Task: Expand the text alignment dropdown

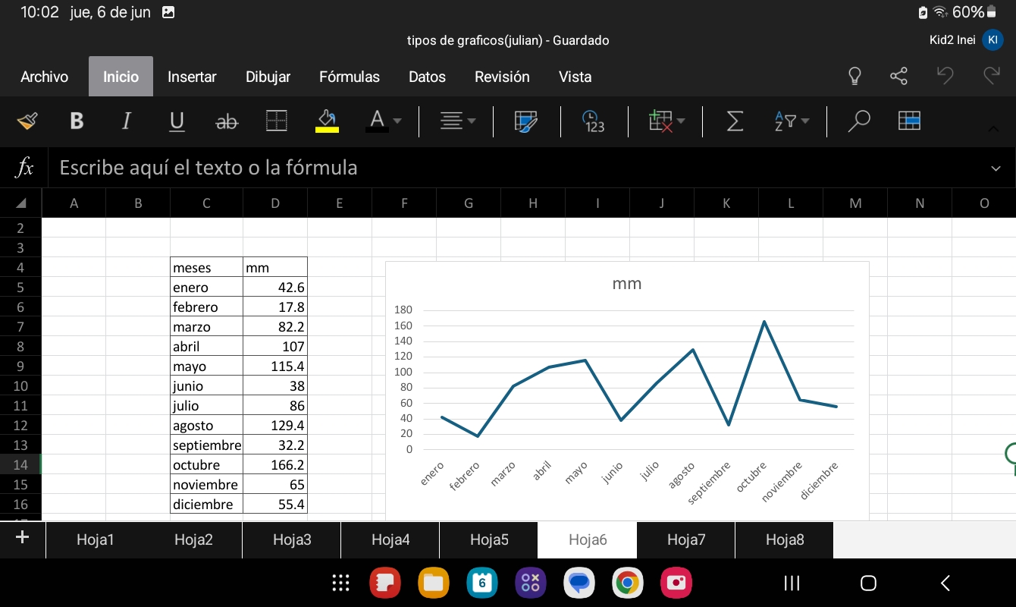Action: 471,121
